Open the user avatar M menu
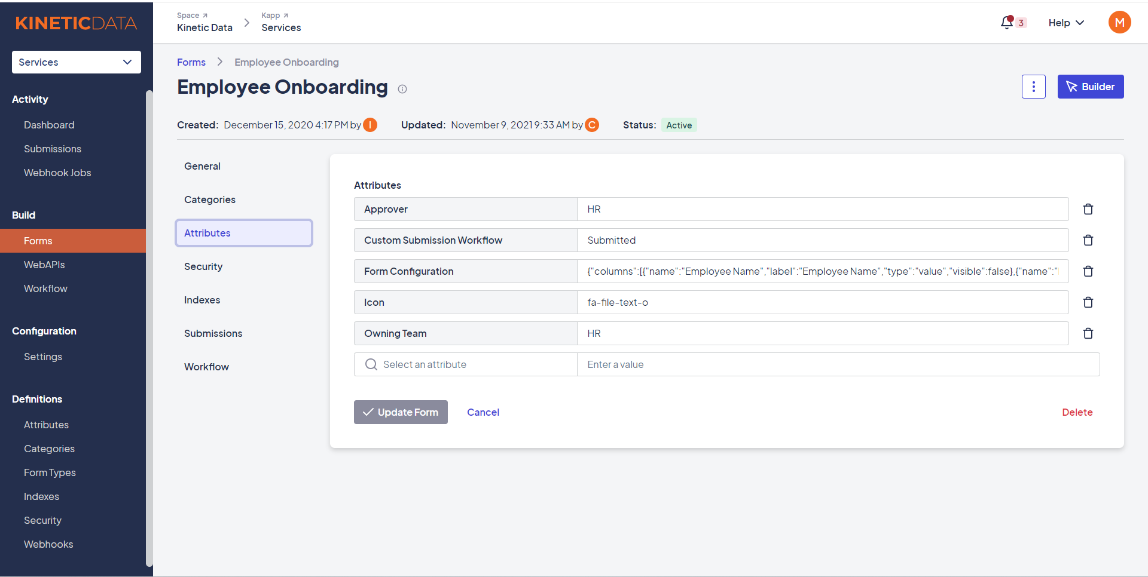The image size is (1148, 577). pos(1119,23)
